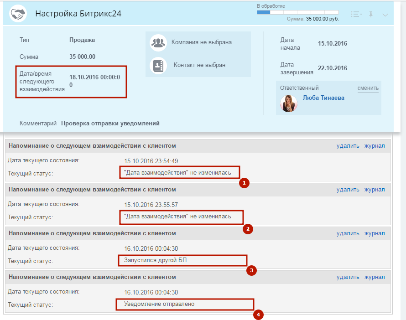Click status Запустился другой БП

tap(156, 260)
